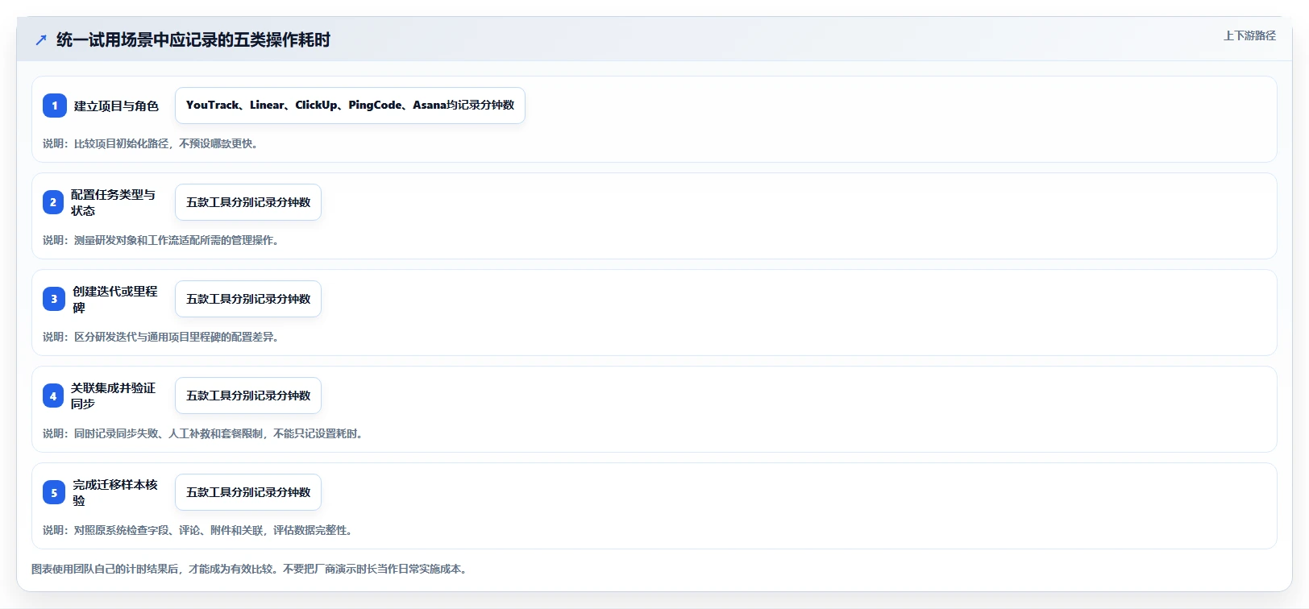This screenshot has height=609, width=1309.
Task: Select step number 3 badge
Action: [x=54, y=299]
